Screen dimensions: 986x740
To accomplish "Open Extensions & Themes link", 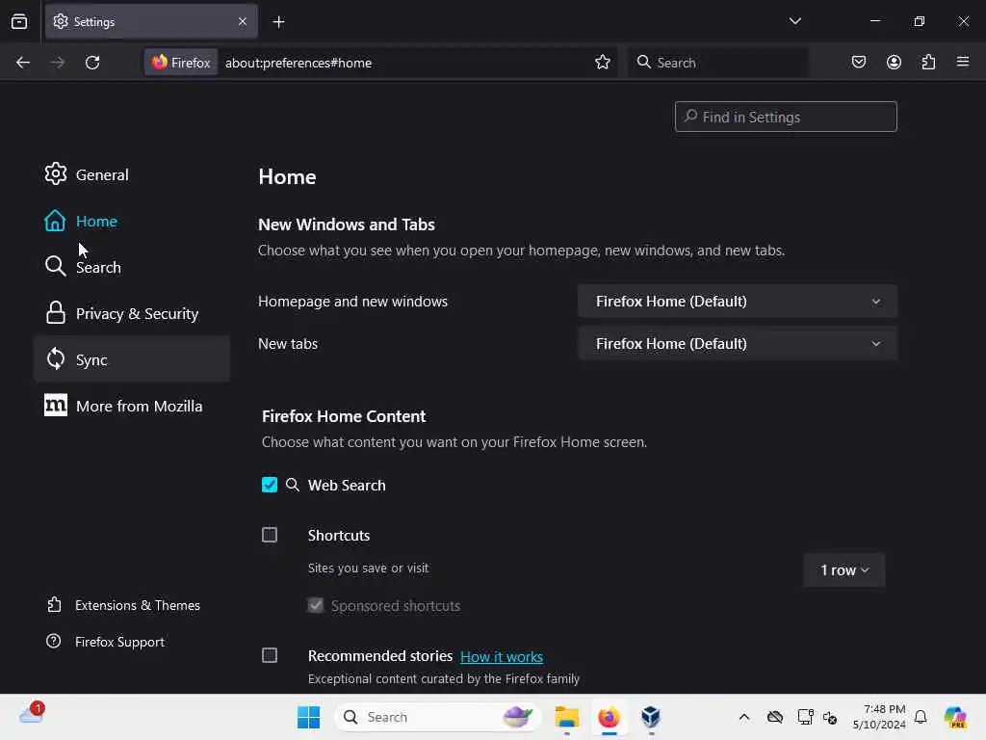I will click(123, 605).
